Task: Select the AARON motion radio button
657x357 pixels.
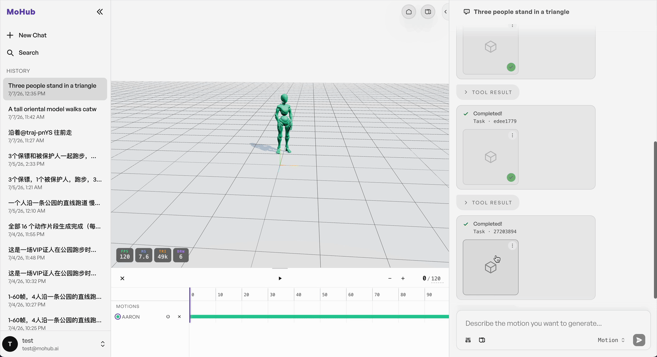Action: (118, 316)
